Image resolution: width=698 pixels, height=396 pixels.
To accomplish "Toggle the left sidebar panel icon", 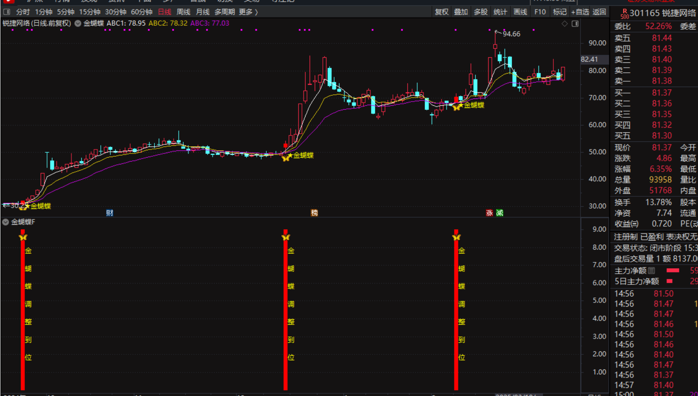I will (7, 12).
